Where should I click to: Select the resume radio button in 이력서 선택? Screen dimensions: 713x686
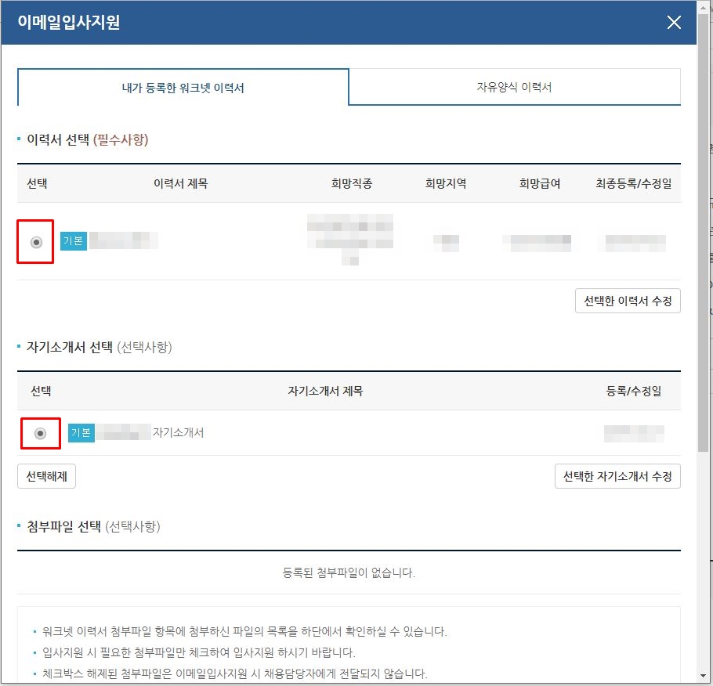36,242
